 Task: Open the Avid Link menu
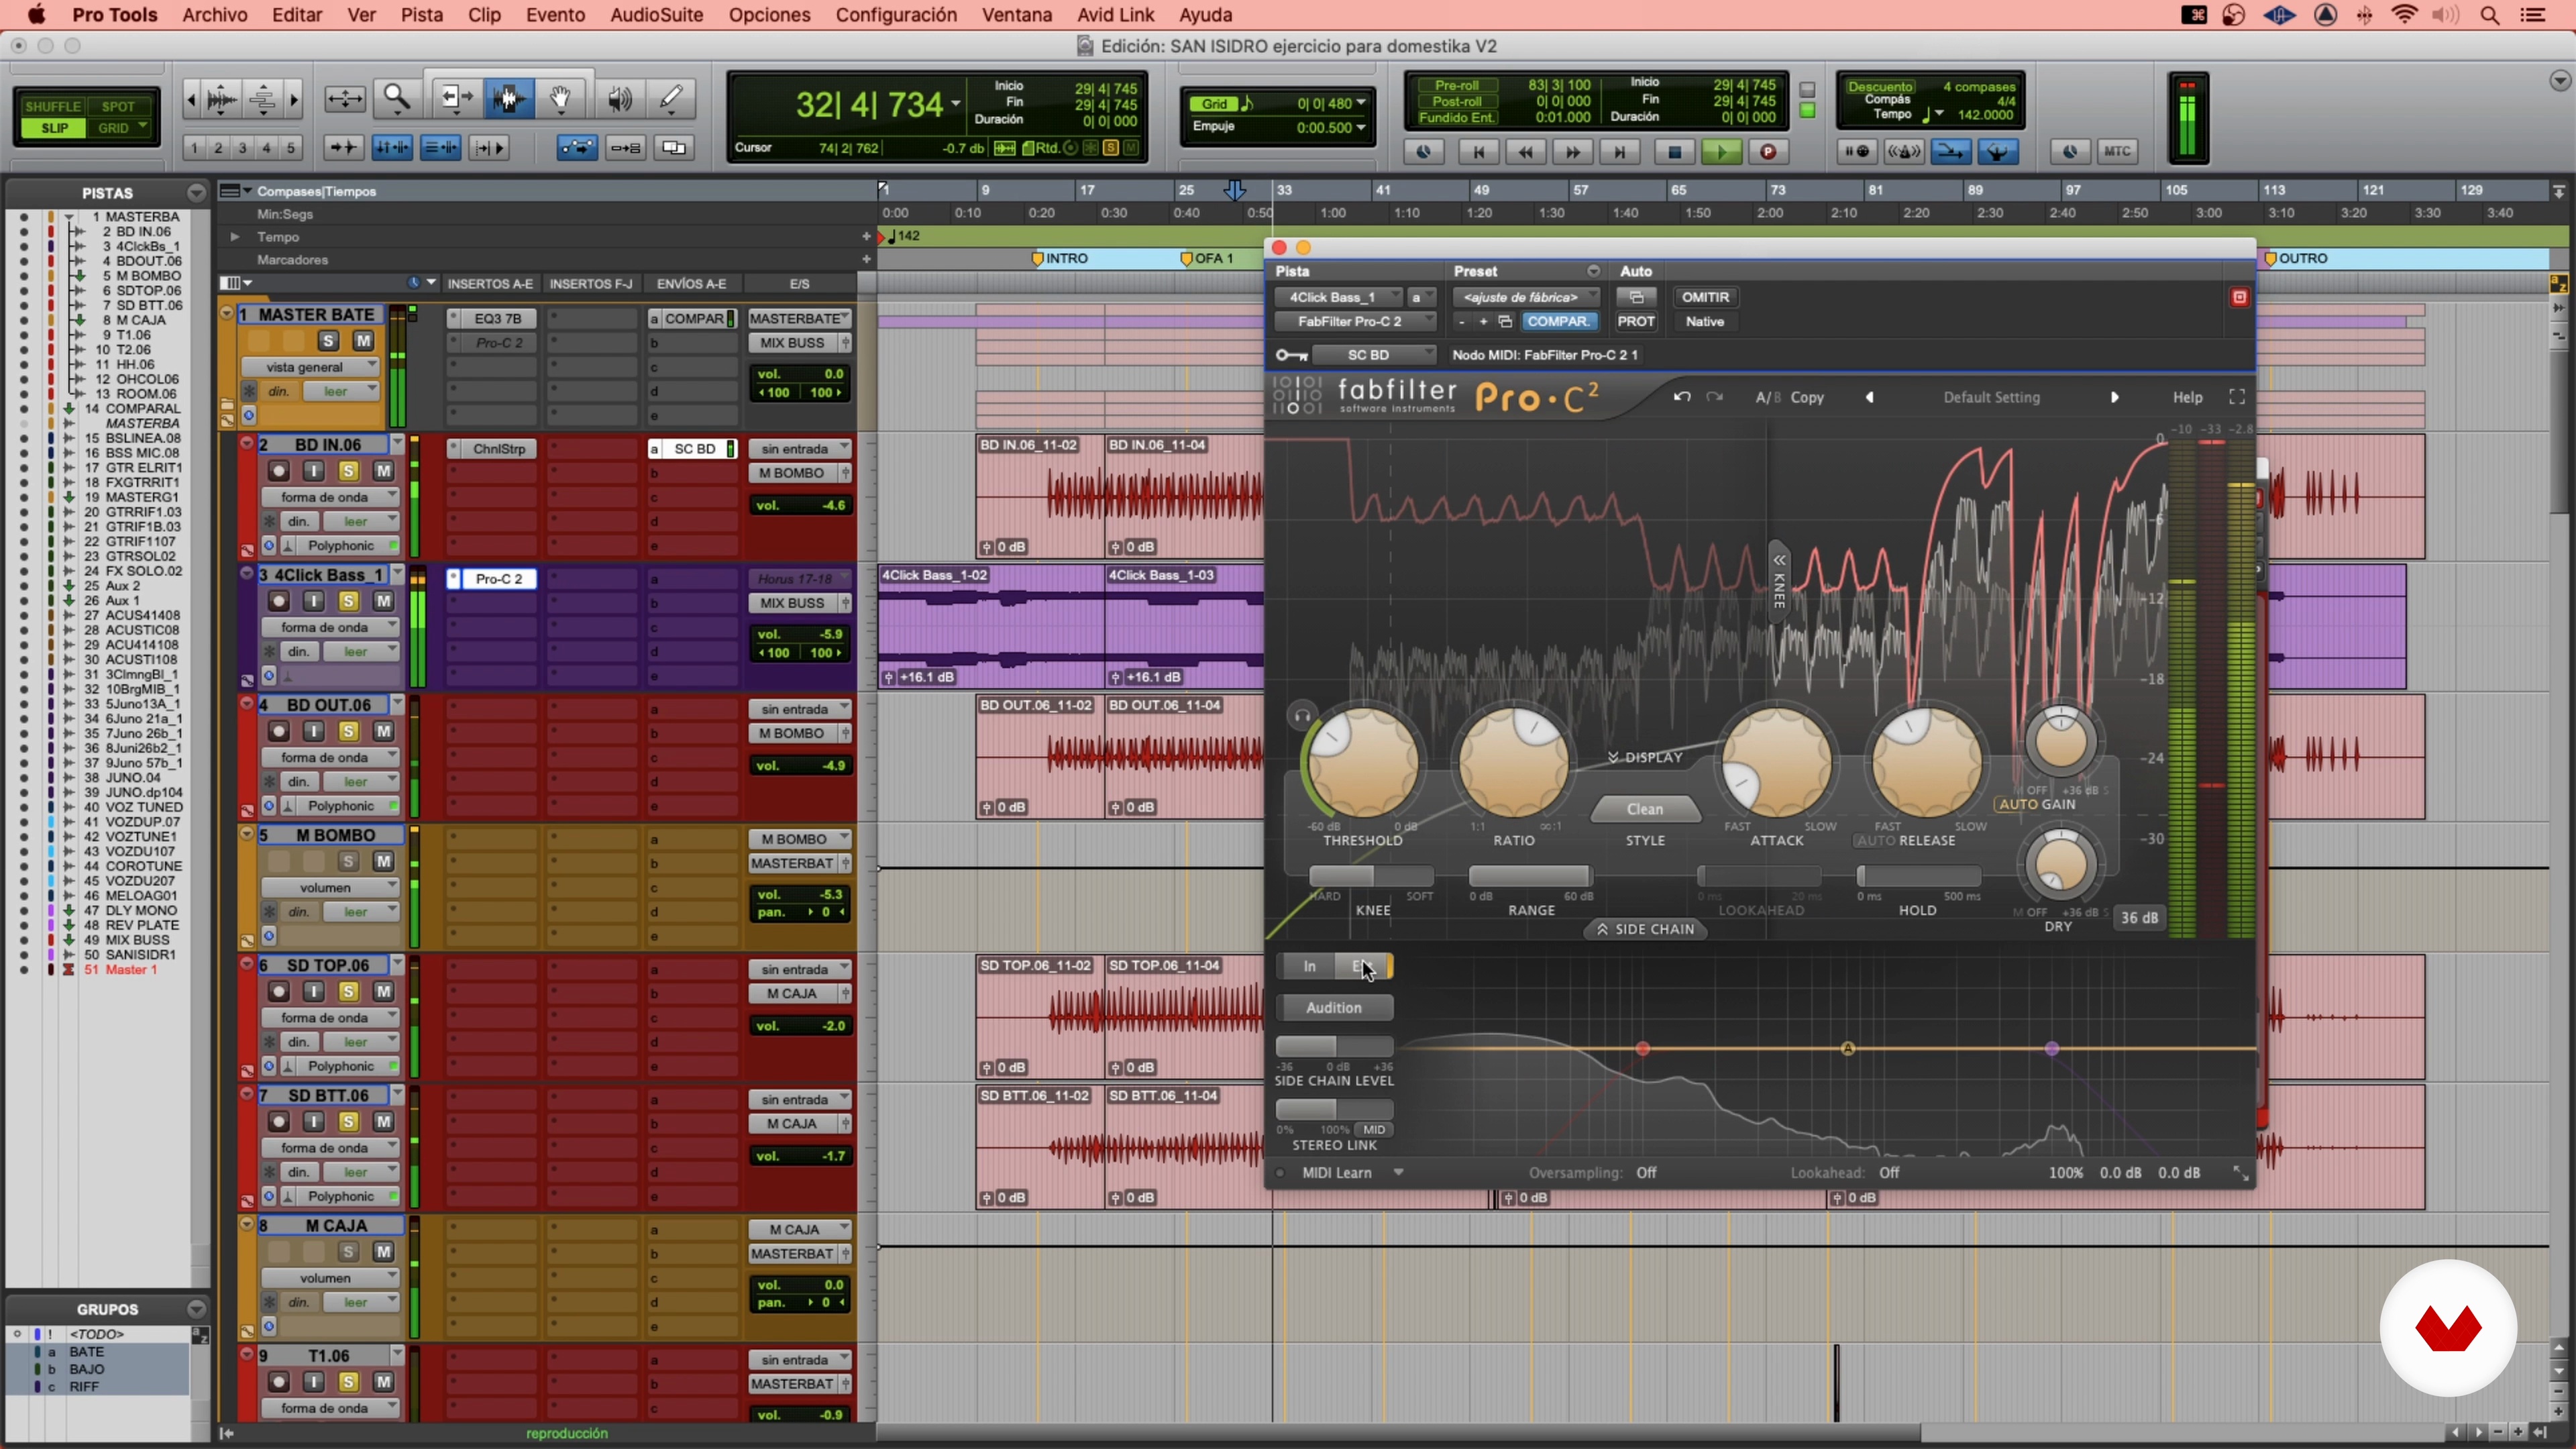pos(1115,15)
